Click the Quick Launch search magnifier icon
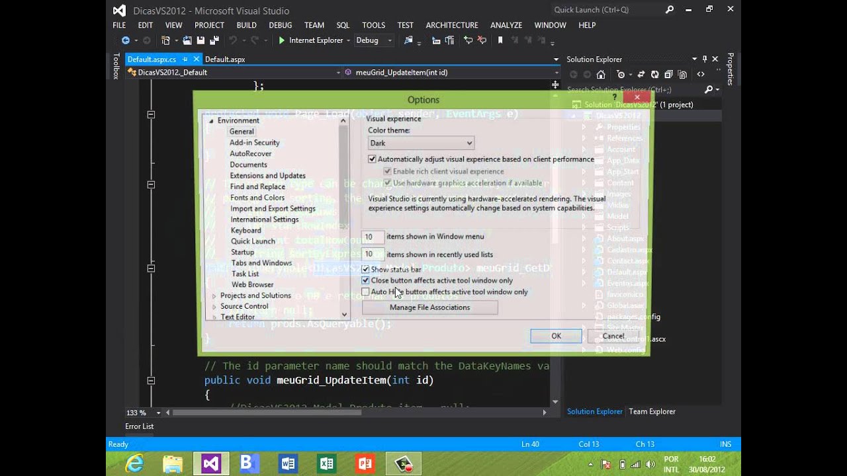The width and height of the screenshot is (847, 476). click(x=669, y=10)
